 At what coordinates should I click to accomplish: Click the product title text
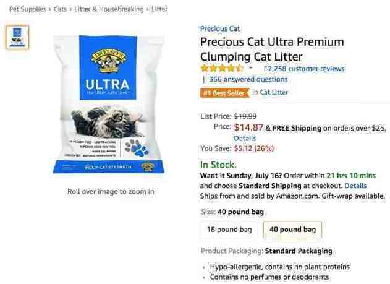272,49
